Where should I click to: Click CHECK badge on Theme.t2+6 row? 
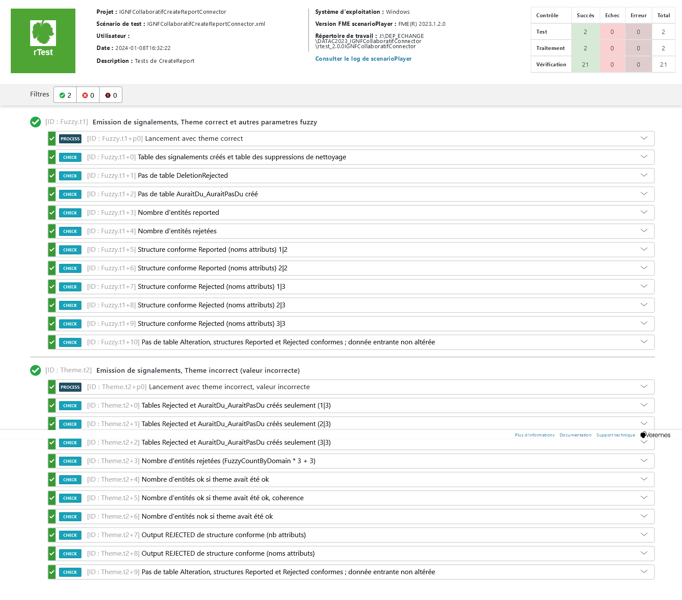pos(70,516)
